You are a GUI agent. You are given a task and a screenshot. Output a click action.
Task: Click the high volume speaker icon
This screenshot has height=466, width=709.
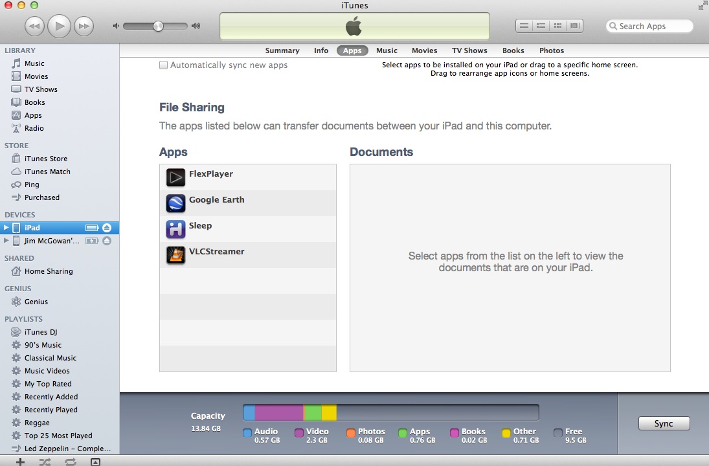click(196, 26)
